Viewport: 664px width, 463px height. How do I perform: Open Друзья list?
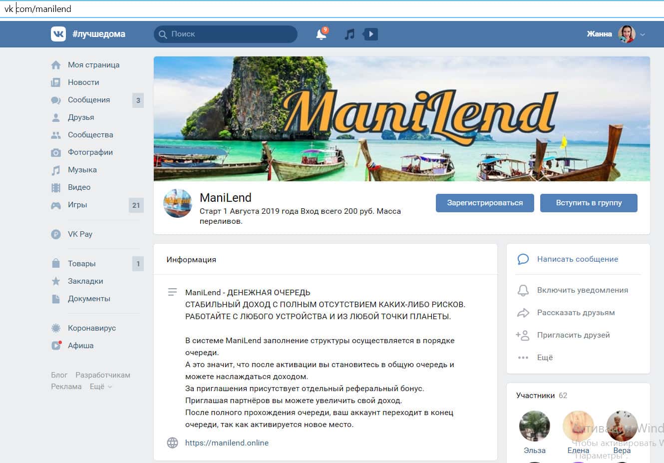point(81,117)
